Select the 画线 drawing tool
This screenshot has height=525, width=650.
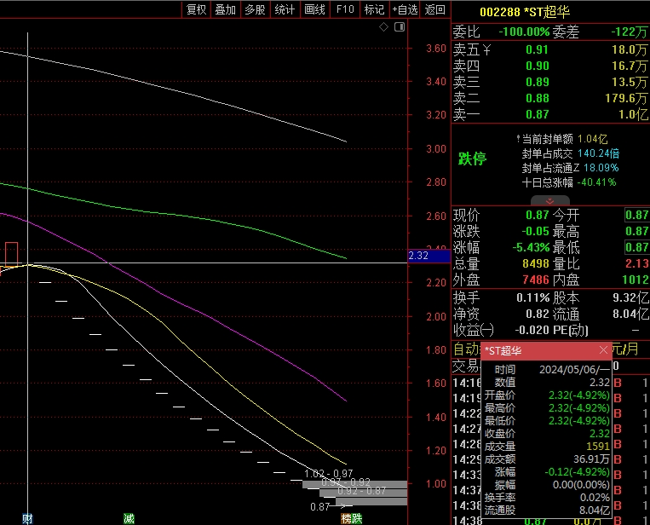point(314,9)
